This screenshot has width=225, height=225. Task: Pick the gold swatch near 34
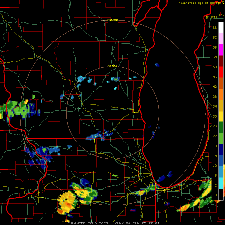click(221, 106)
